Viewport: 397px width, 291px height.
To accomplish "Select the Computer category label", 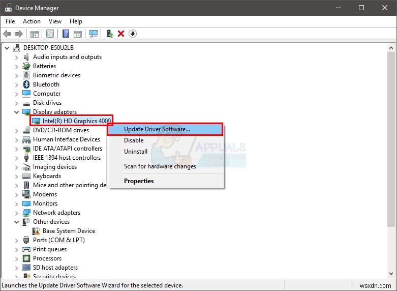I will 47,94.
